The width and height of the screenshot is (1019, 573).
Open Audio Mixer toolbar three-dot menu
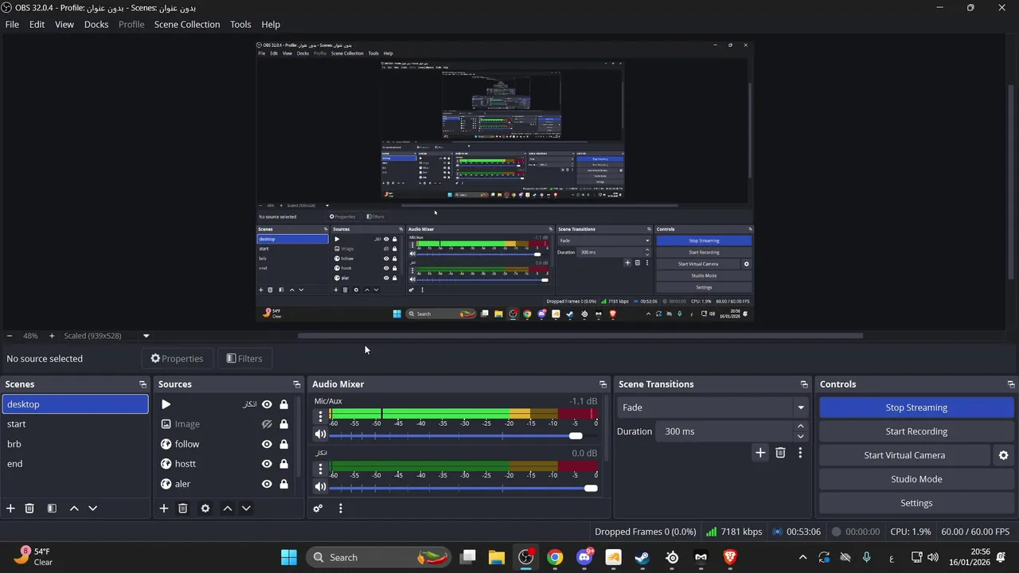click(341, 509)
